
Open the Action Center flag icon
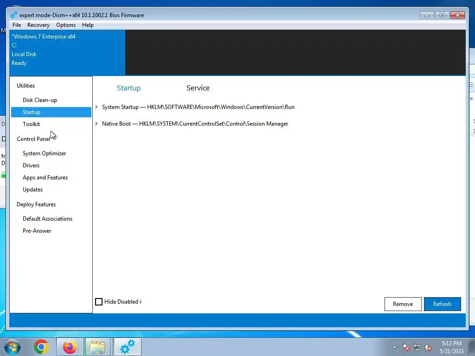pos(406,347)
